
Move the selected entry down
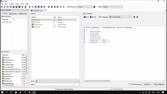(64, 7)
